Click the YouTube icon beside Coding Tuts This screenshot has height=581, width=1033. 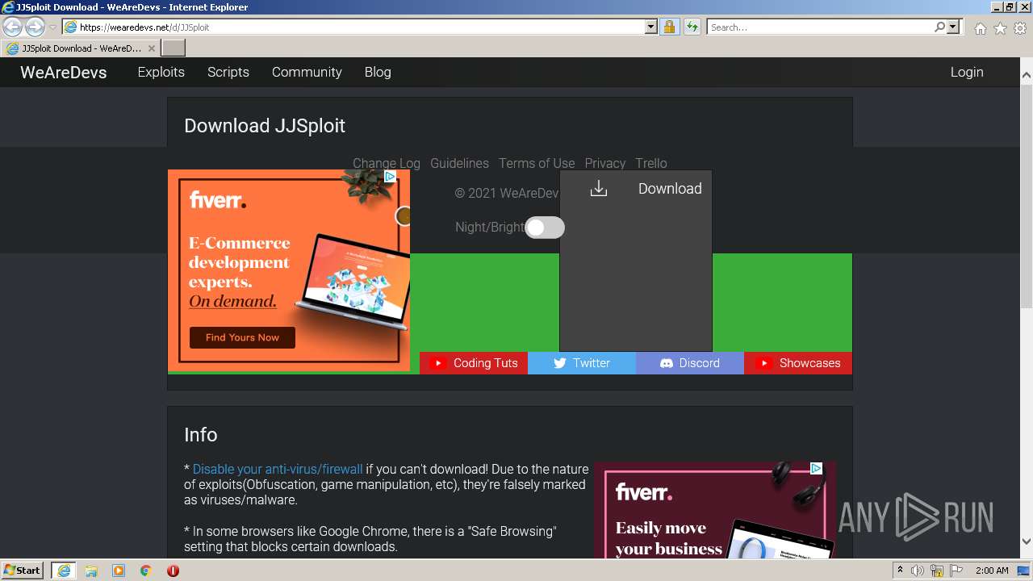click(x=438, y=363)
